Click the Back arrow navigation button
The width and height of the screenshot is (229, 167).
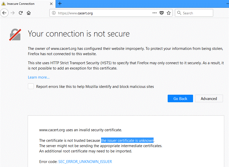coord(4,13)
